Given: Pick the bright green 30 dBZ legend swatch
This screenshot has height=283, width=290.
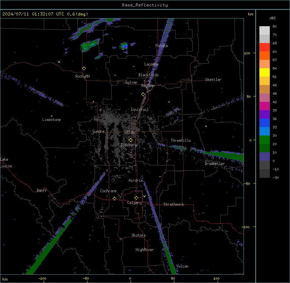Looking at the screenshot, I should (x=264, y=140).
